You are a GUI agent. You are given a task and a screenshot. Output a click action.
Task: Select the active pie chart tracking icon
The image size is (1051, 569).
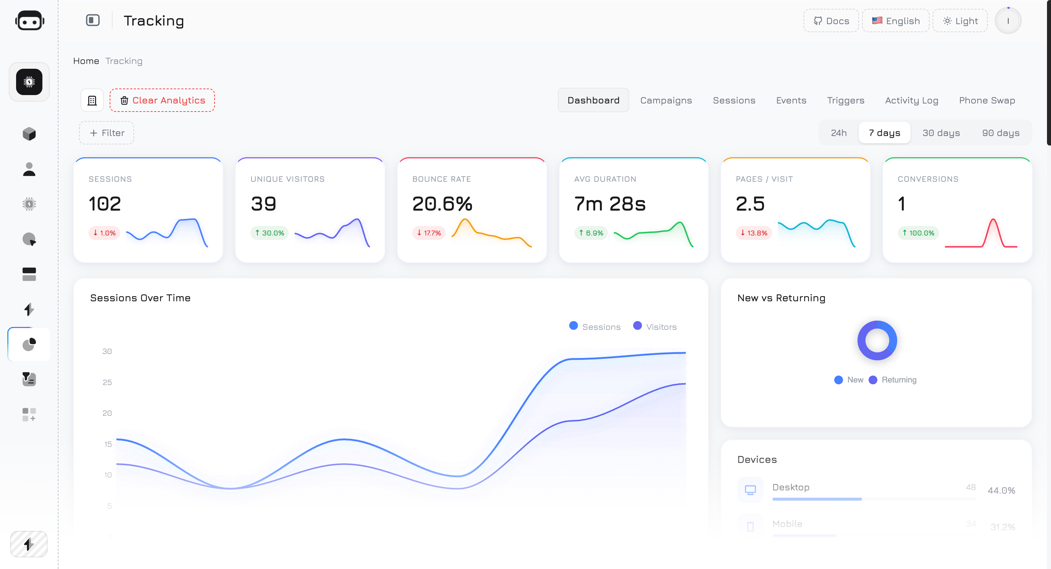coord(29,344)
